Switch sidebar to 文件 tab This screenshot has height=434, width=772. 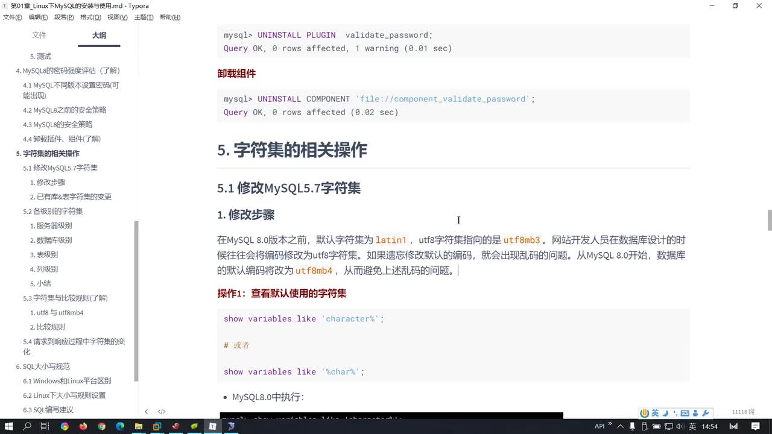pyautogui.click(x=39, y=36)
